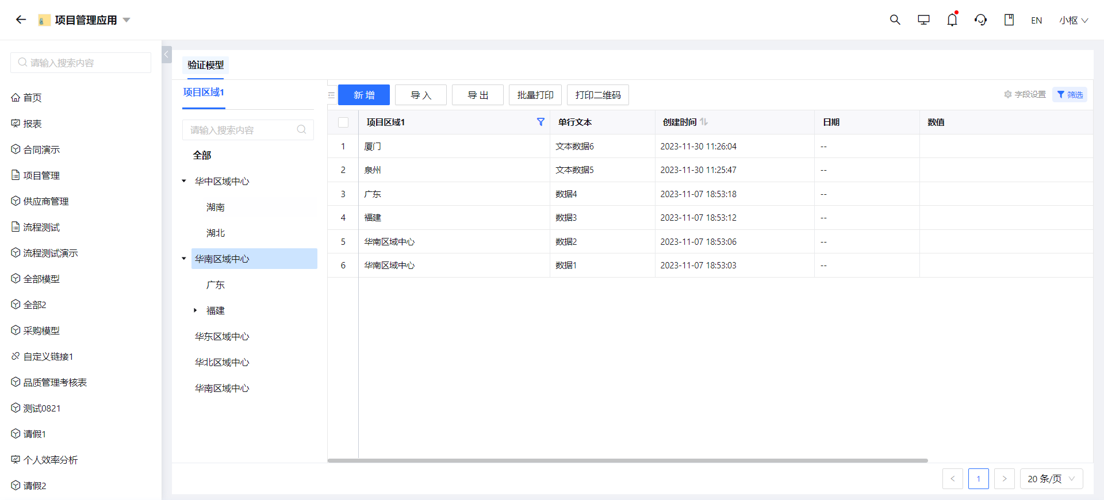This screenshot has height=500, width=1104.
Task: Click the 采购模型 cube icon
Action: [16, 330]
